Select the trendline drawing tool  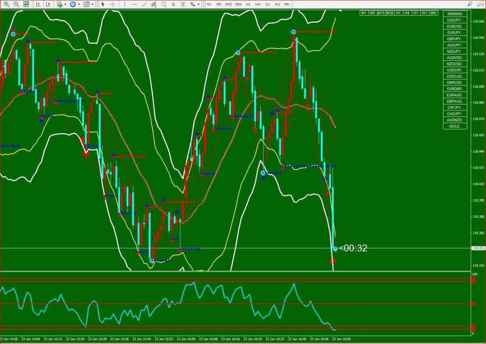[x=144, y=4]
